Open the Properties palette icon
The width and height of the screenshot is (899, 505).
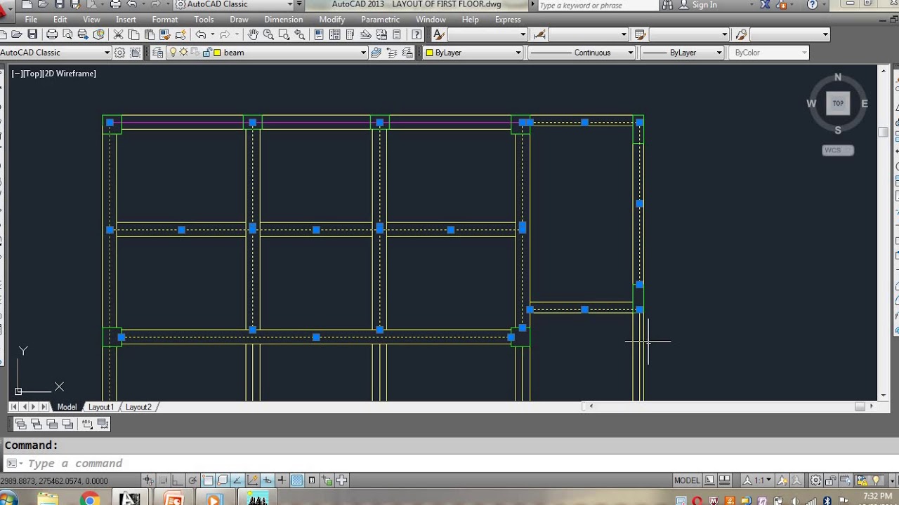coord(319,34)
